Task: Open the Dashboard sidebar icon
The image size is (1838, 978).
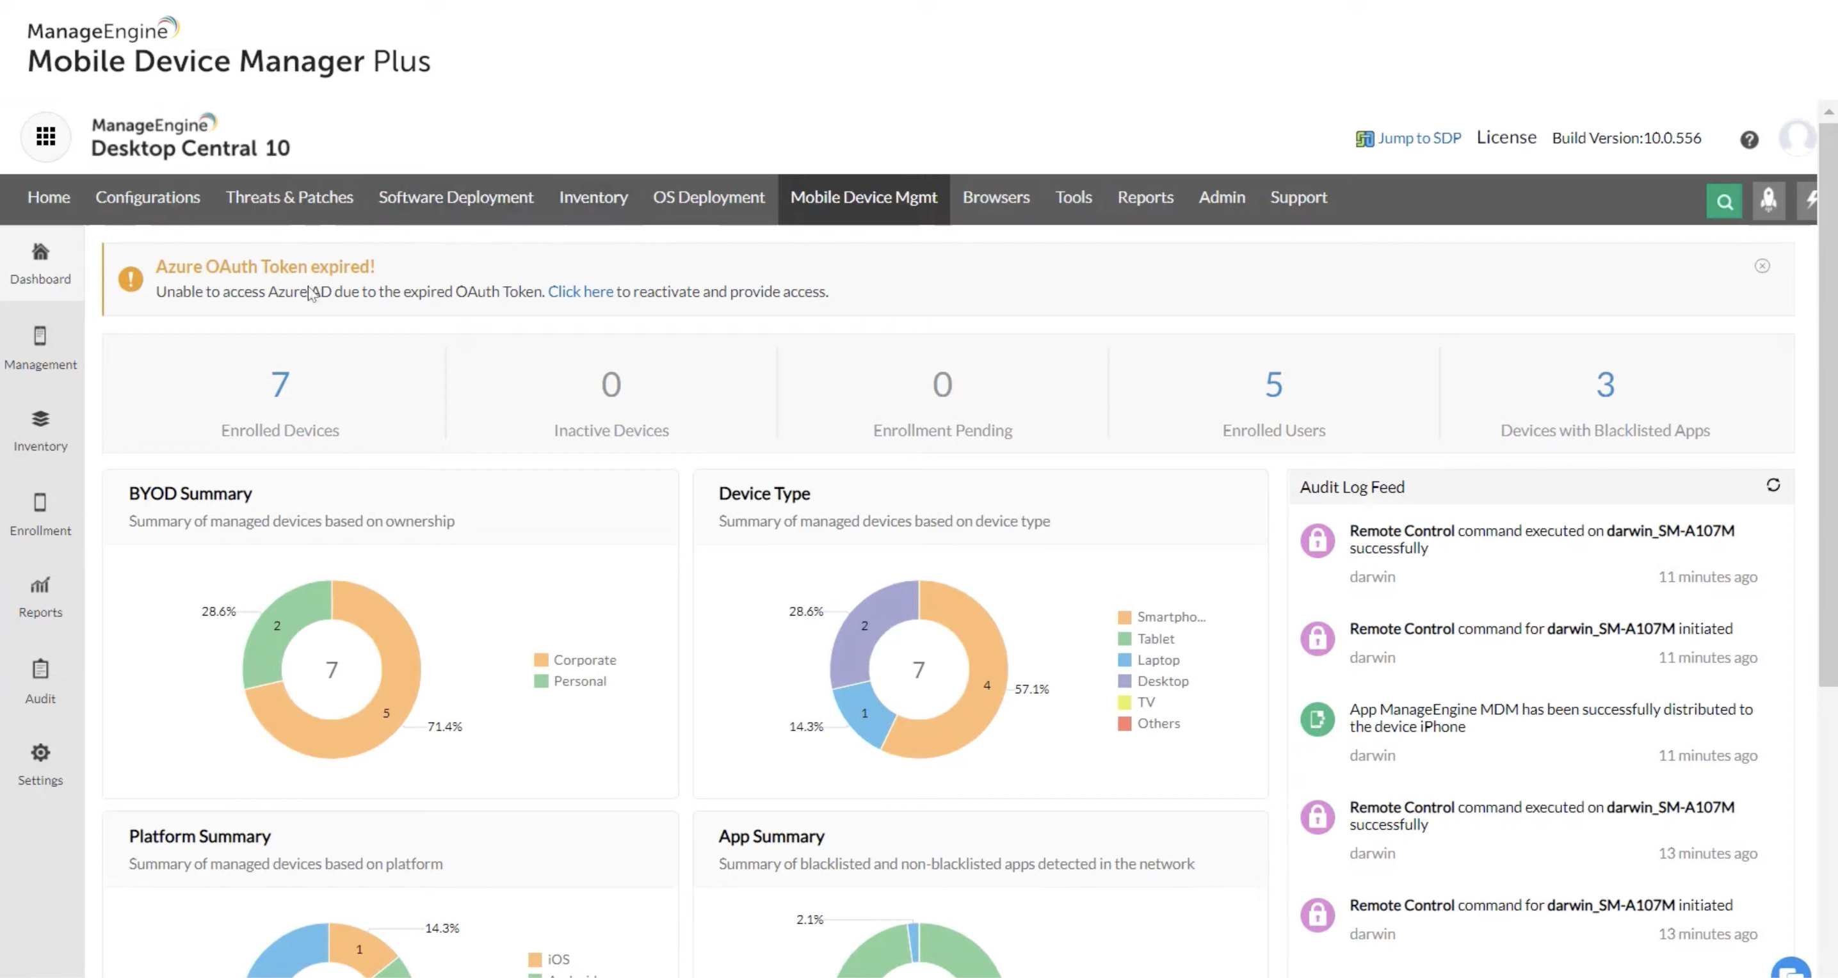Action: pos(40,262)
